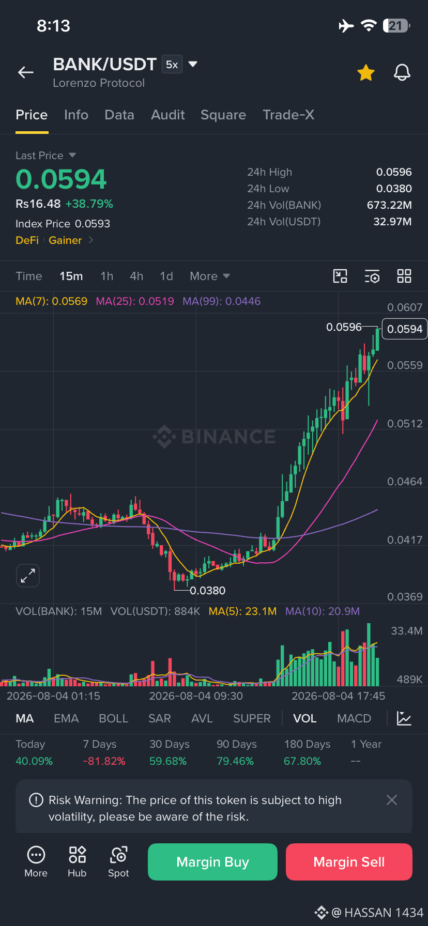Toggle the AVL indicator

[x=202, y=718]
